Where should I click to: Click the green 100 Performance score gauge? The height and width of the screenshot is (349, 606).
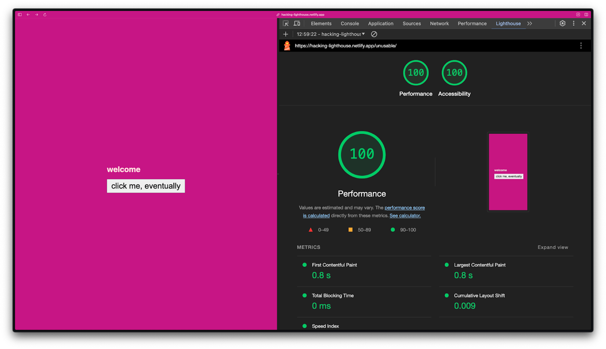(361, 154)
